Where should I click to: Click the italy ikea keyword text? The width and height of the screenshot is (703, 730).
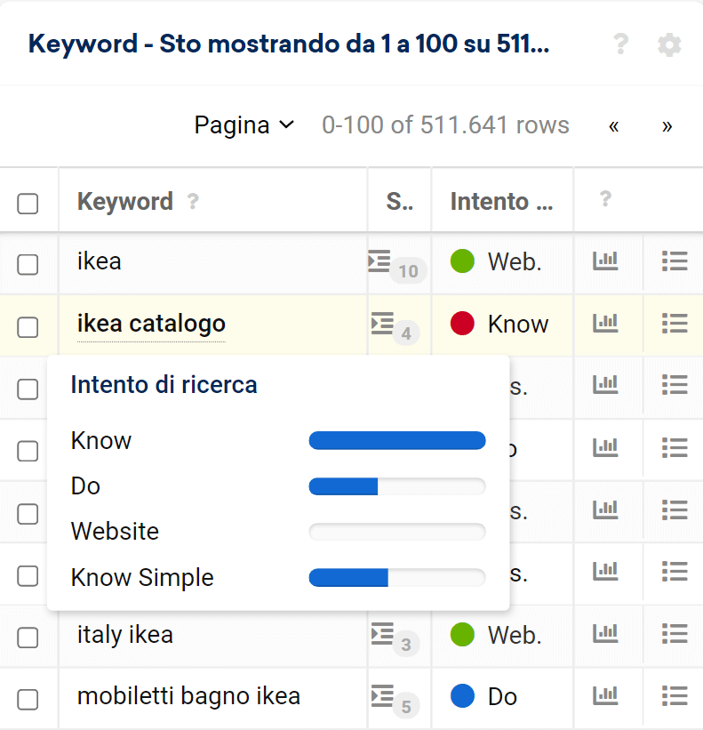tap(125, 635)
